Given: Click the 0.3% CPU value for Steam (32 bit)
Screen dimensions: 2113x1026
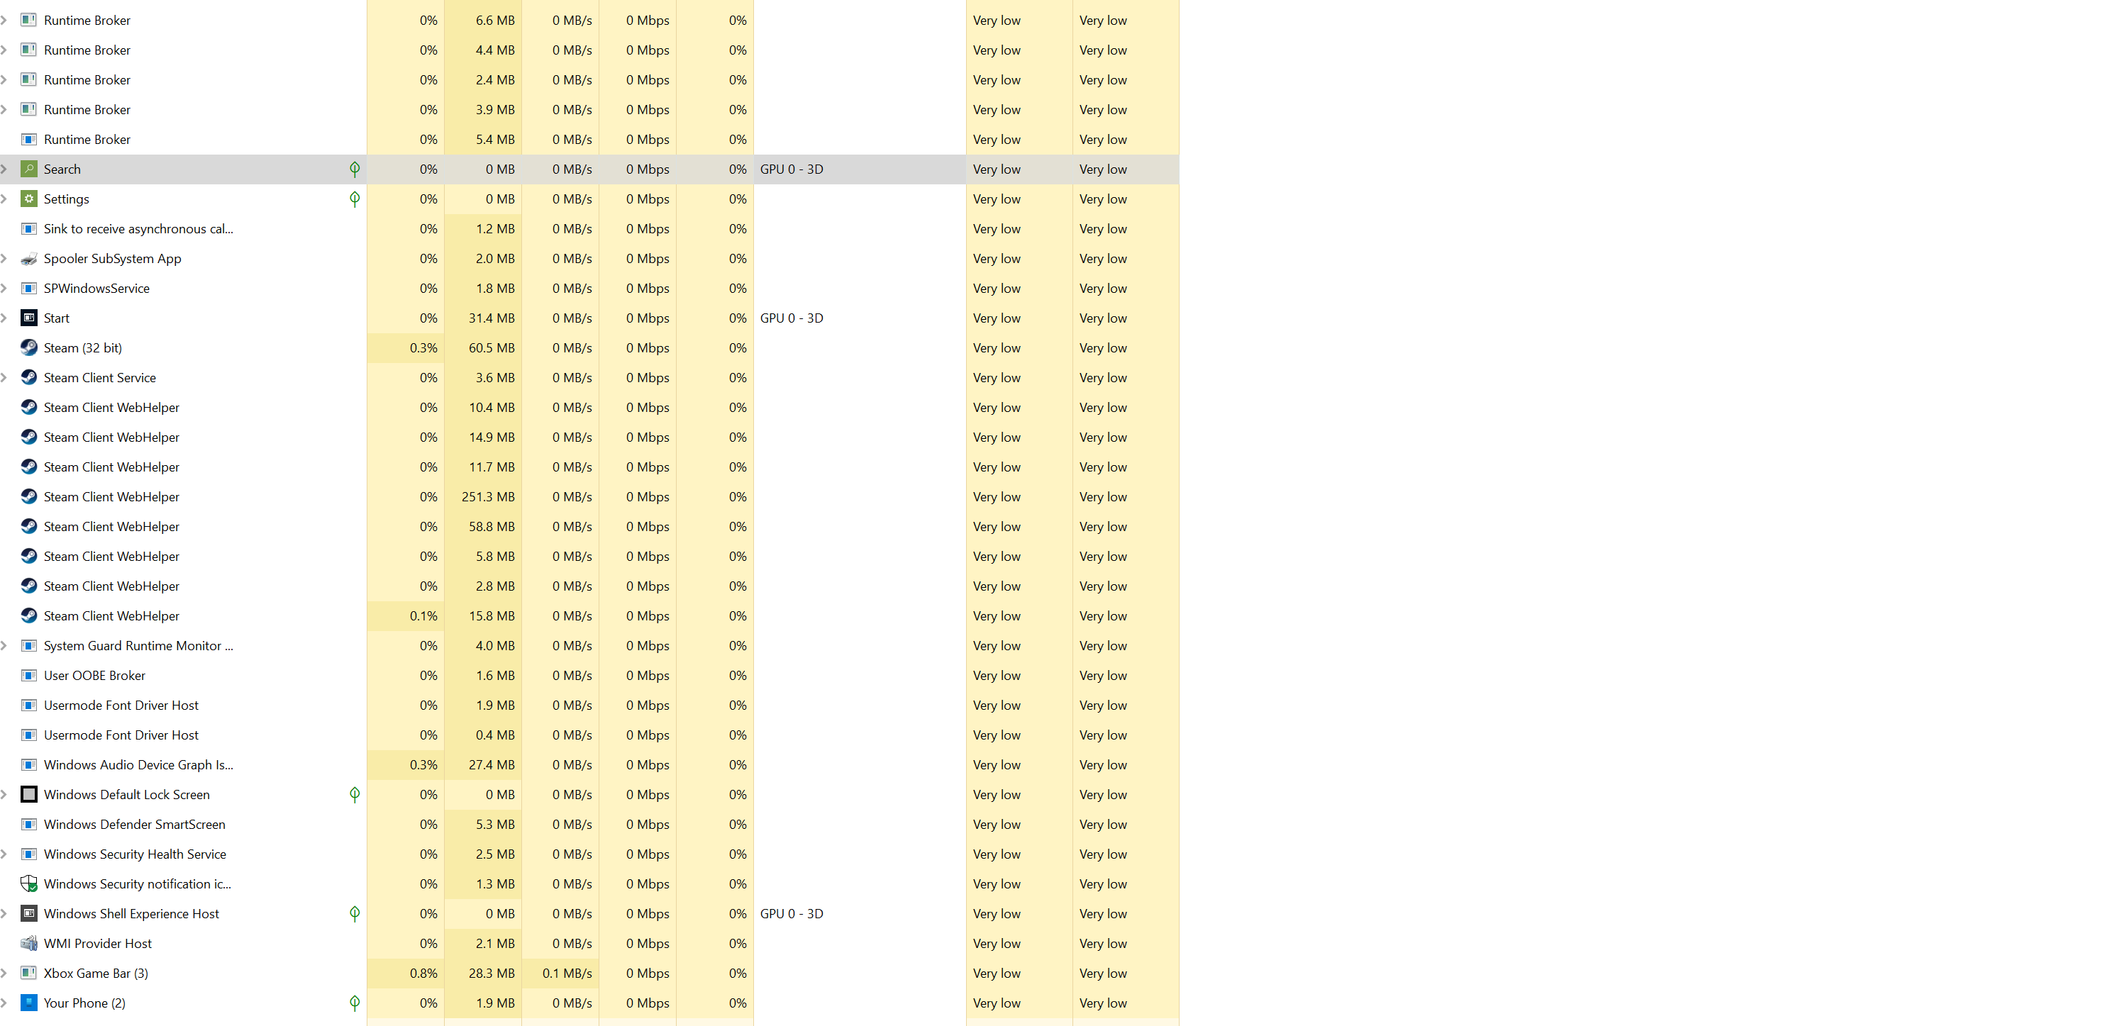Looking at the screenshot, I should tap(423, 347).
